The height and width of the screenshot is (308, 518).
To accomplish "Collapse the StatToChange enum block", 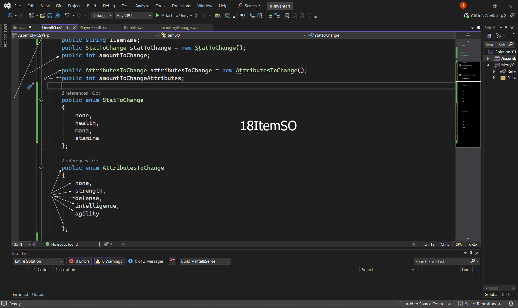I will 41,100.
